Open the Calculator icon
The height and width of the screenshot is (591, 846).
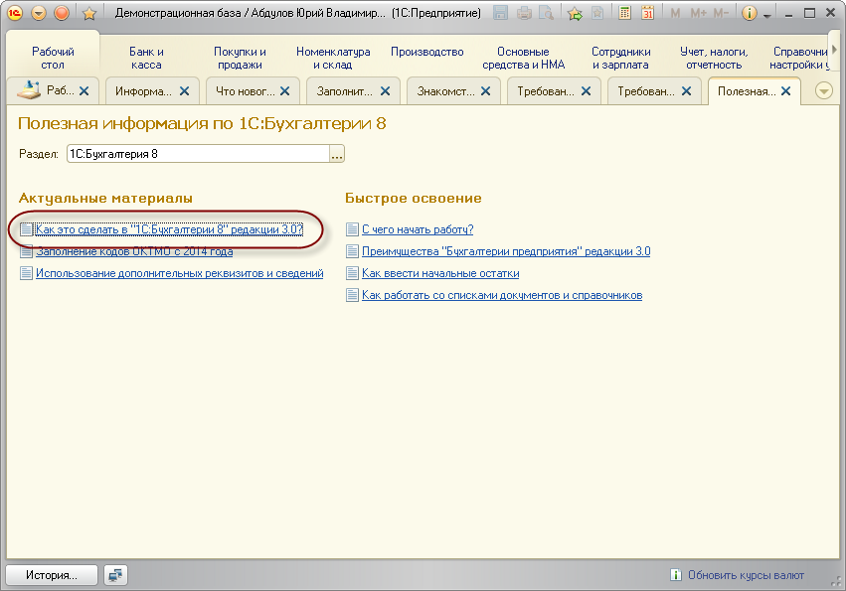(x=624, y=13)
